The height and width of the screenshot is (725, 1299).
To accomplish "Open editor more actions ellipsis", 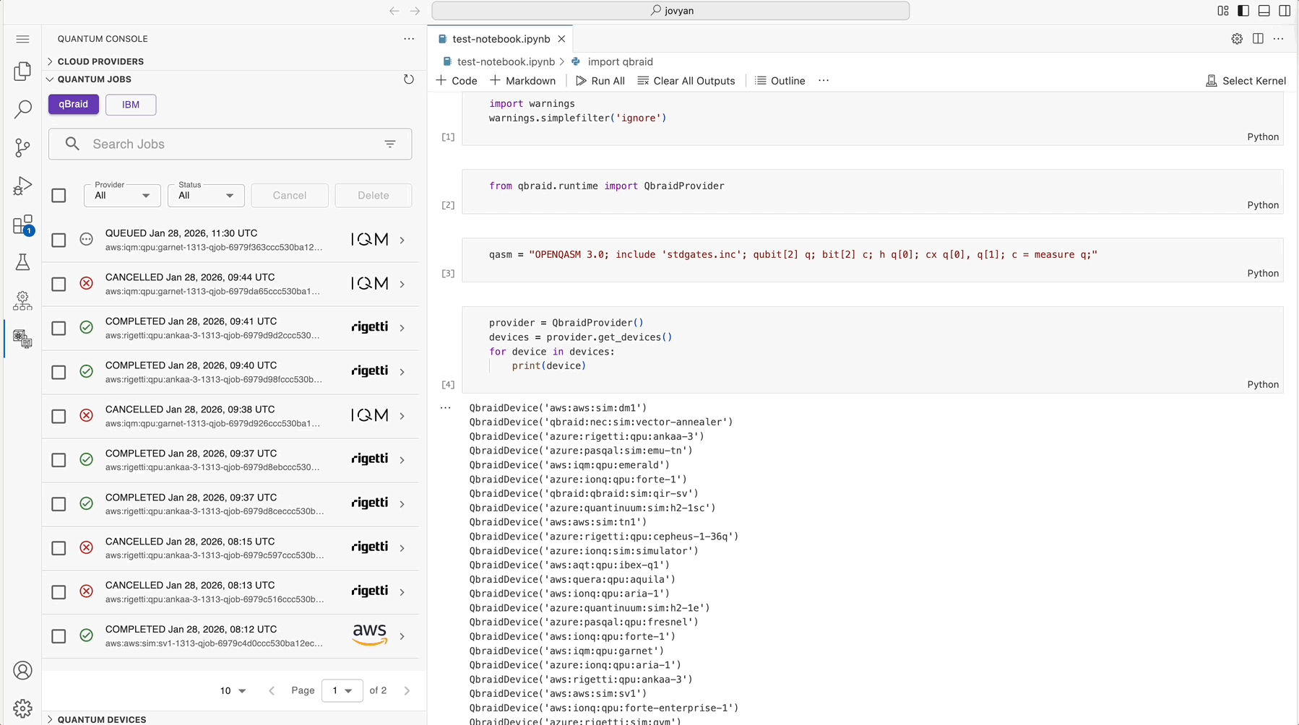I will pos(1279,39).
